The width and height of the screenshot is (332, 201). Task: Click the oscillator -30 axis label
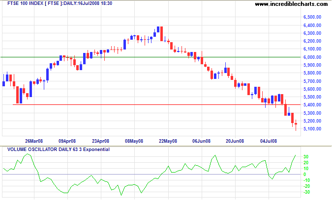coord(307,192)
